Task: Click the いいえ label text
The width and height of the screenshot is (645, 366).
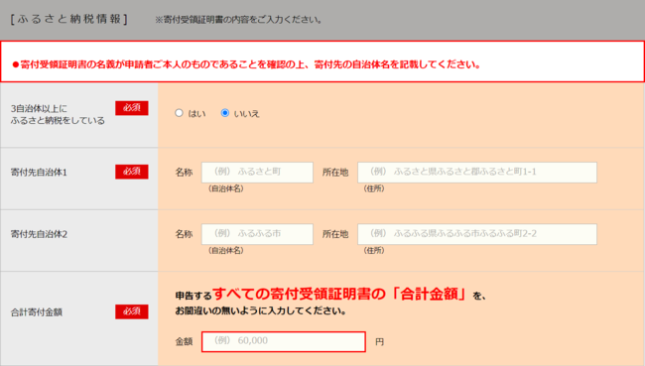Action: [x=246, y=114]
